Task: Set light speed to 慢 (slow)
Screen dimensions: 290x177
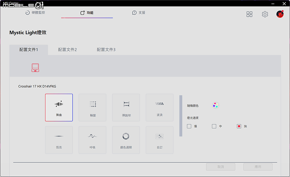Action: (189, 126)
